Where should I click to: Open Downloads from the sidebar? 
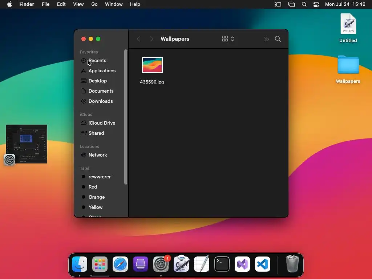(101, 101)
